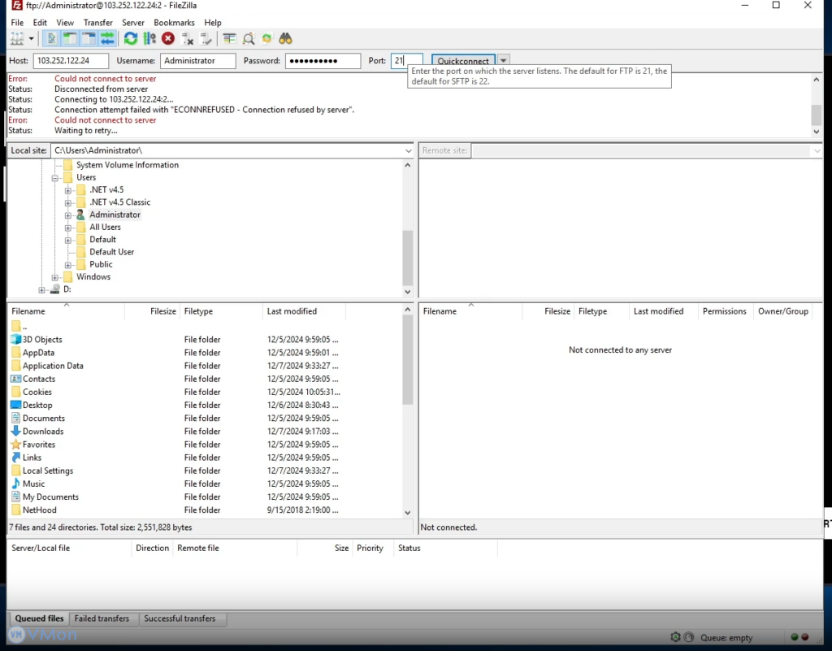Toggle message log display
Image resolution: width=832 pixels, height=651 pixels.
(51, 38)
